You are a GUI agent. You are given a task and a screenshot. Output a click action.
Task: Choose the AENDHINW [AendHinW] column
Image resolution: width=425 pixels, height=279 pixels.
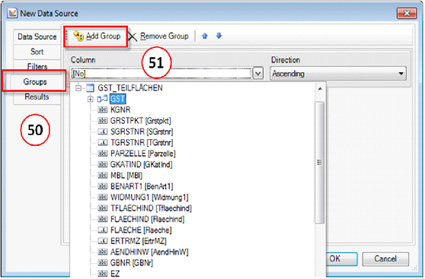149,252
